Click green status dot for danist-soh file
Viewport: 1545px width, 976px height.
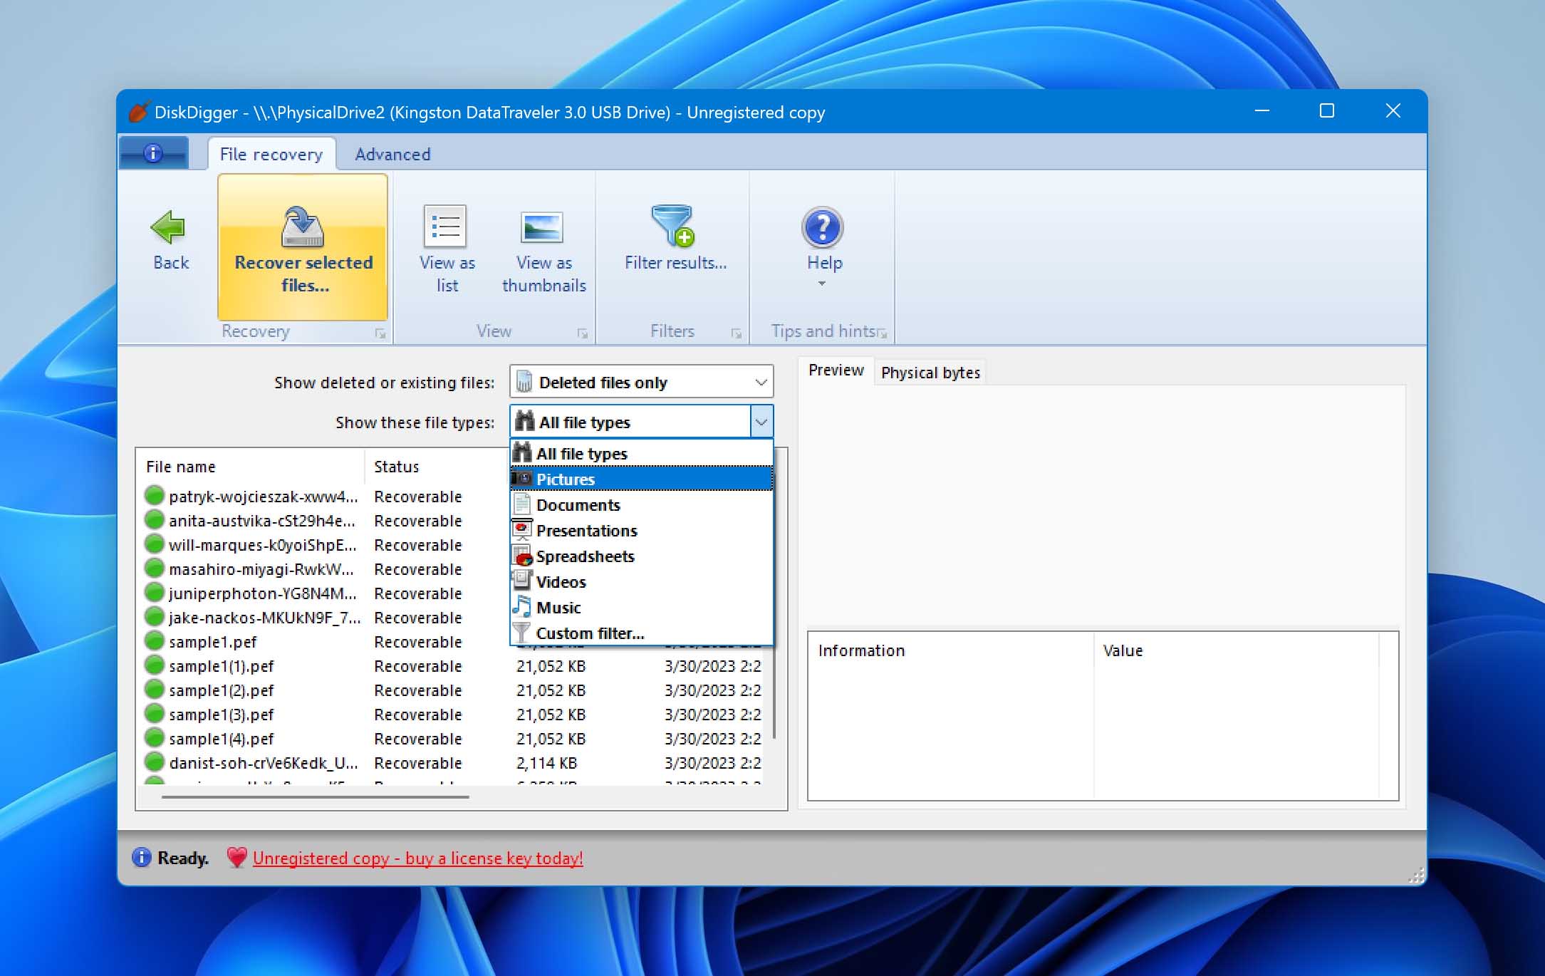154,762
